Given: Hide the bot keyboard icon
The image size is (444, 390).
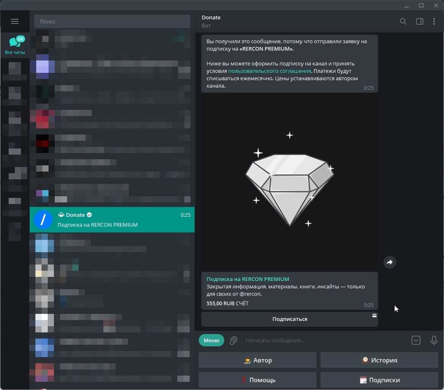Looking at the screenshot, I should coord(416,340).
